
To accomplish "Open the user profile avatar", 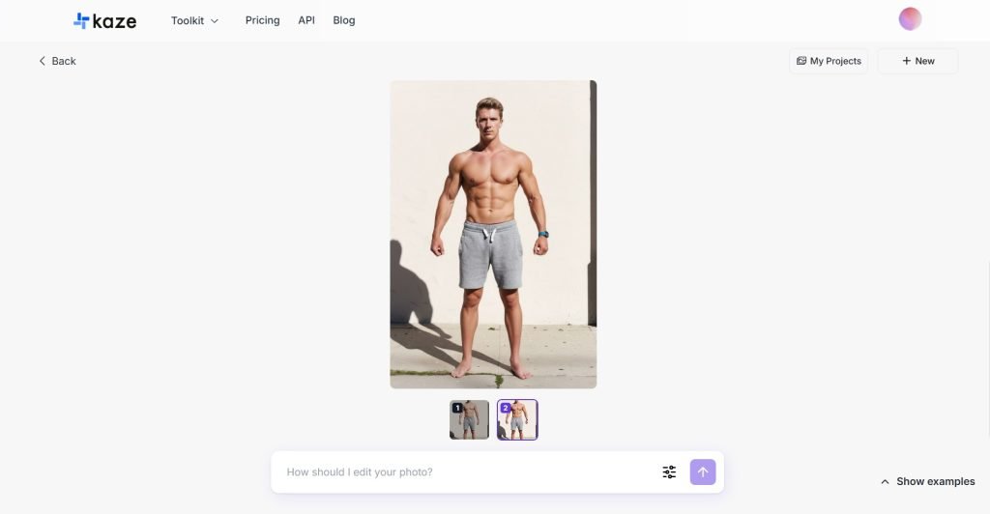I will [x=910, y=19].
